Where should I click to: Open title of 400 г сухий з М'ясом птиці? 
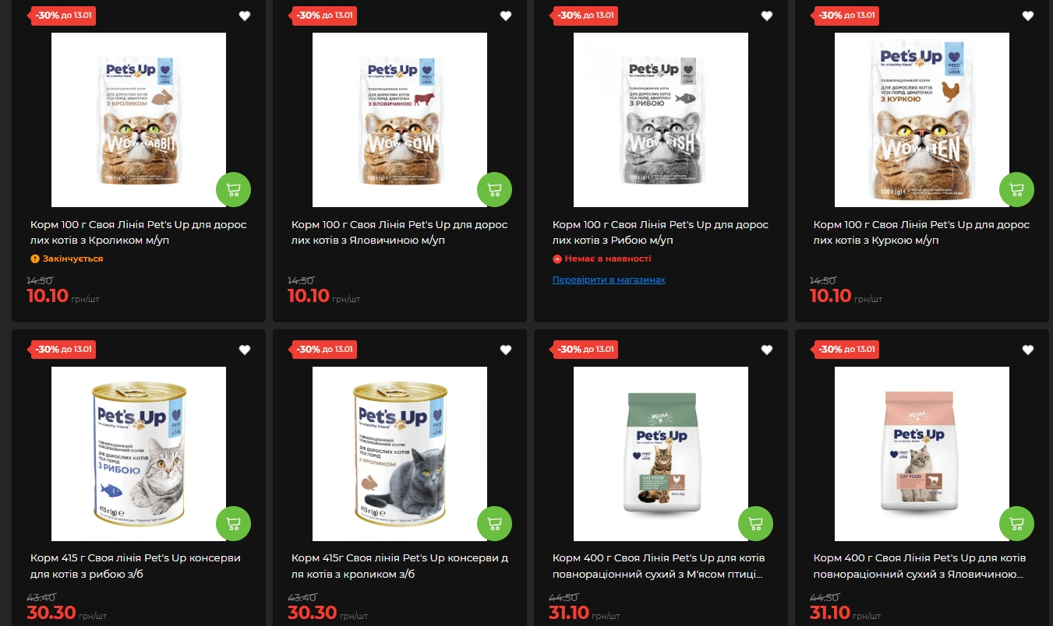click(659, 566)
